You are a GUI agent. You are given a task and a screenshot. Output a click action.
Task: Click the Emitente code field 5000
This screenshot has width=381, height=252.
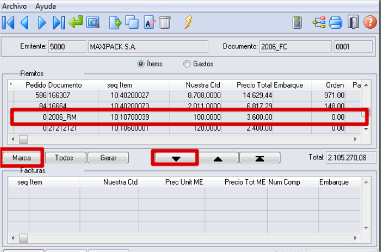pos(67,46)
